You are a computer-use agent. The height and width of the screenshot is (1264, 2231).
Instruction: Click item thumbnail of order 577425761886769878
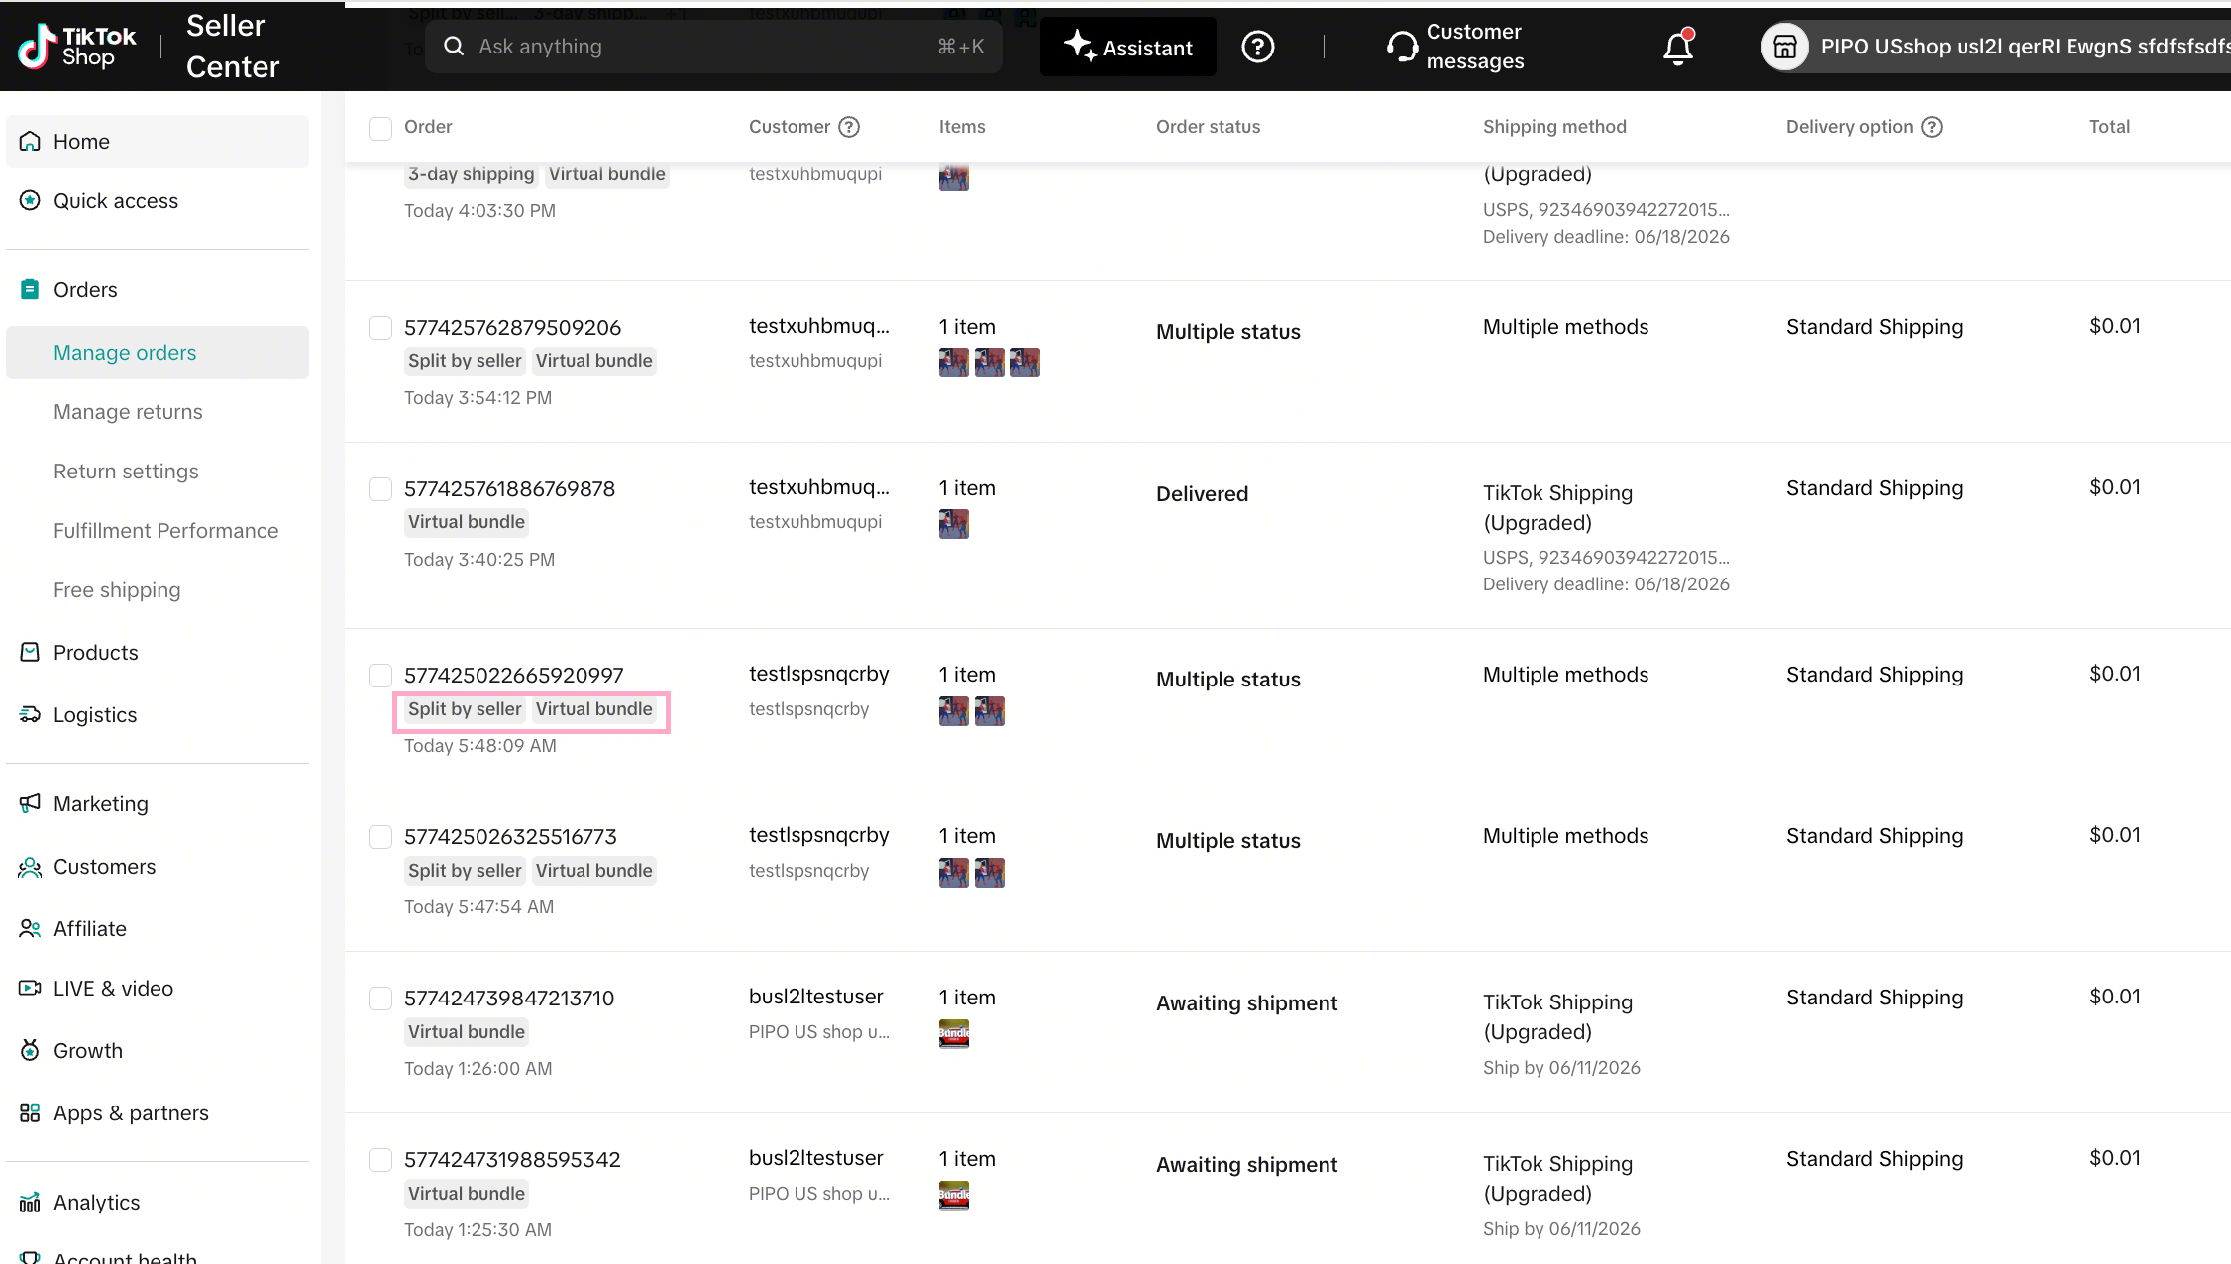[954, 524]
